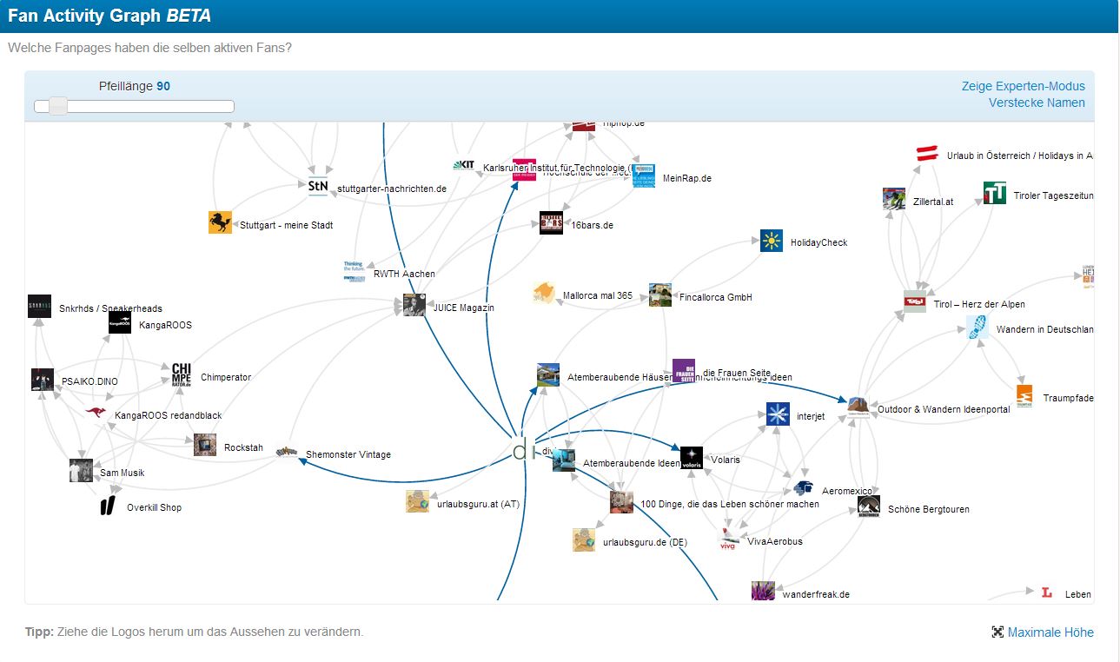Click the Shemonster Vintage logo
Image resolution: width=1120 pixels, height=662 pixels.
[287, 452]
